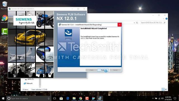The width and height of the screenshot is (179, 101).
Task: Click the Siemens NX installer taskbar icon
Action: click(93, 98)
